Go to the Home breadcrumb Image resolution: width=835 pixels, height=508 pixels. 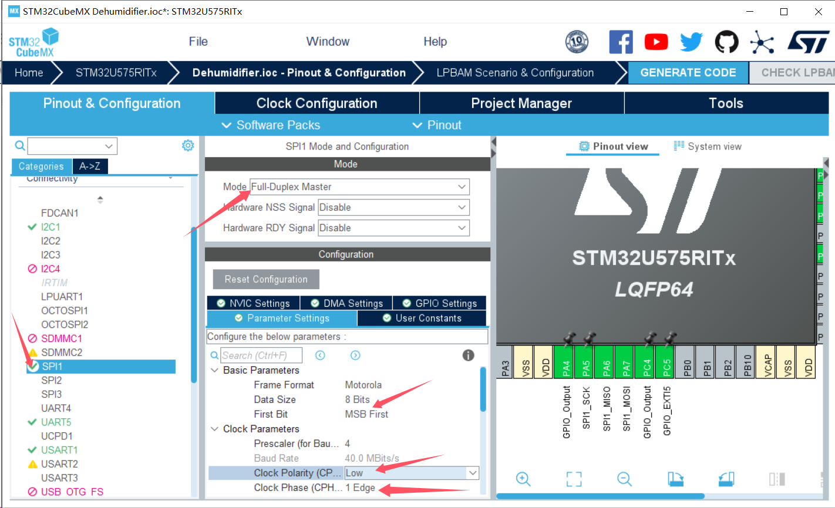pyautogui.click(x=29, y=73)
